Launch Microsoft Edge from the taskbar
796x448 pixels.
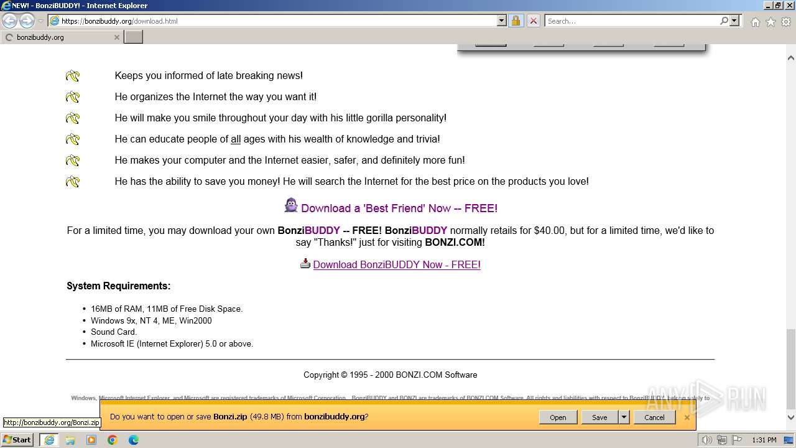tap(134, 440)
